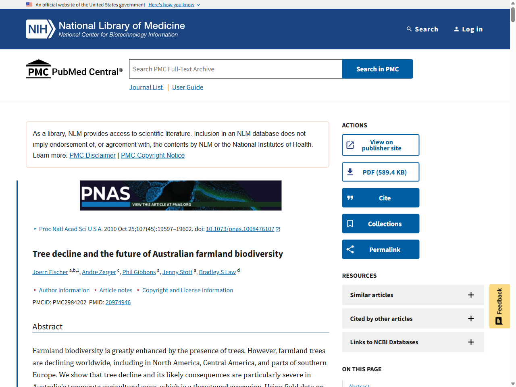Open the Permalink share option
516x387 pixels.
pyautogui.click(x=381, y=250)
